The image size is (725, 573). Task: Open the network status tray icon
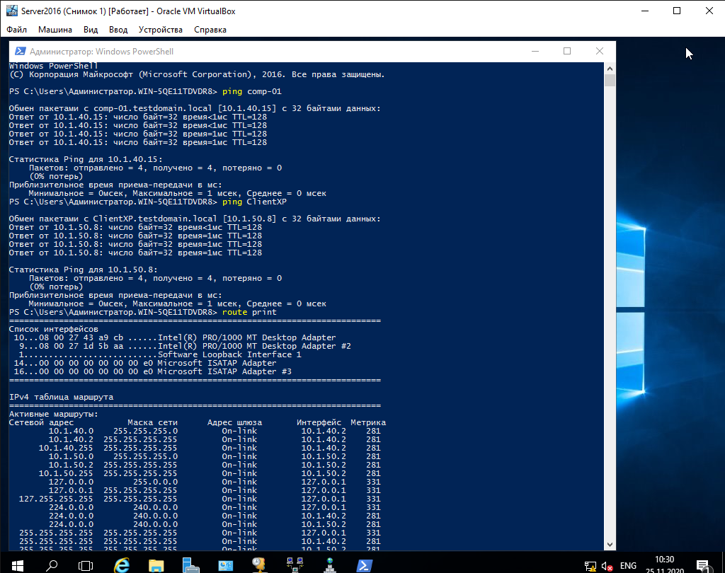pyautogui.click(x=590, y=566)
